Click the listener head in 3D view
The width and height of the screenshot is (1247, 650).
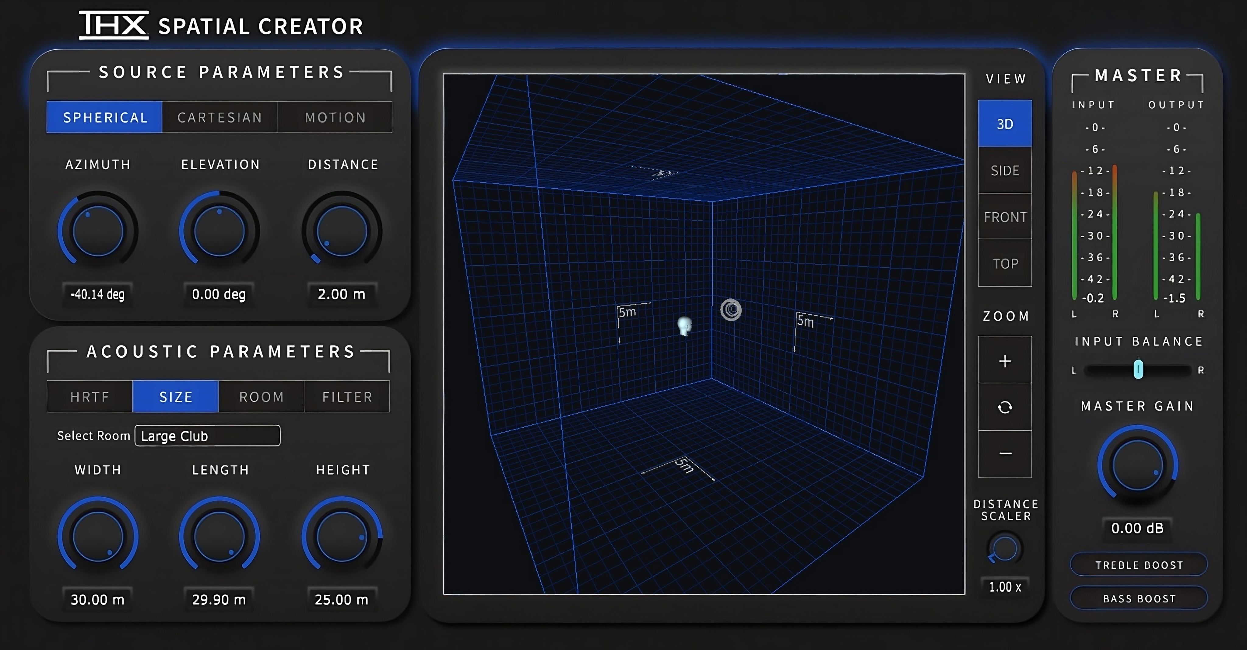point(684,326)
